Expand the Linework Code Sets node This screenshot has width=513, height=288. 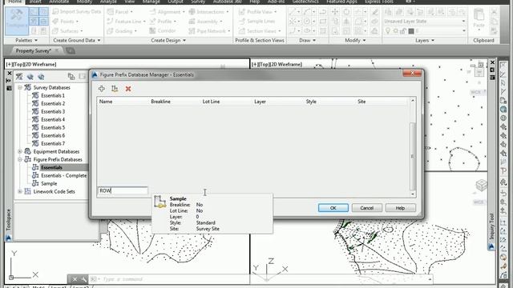coord(20,191)
